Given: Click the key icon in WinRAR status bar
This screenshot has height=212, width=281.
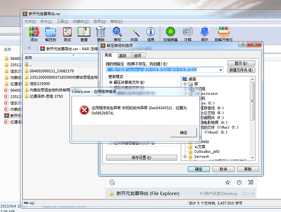Looking at the screenshot, I should pos(32,203).
